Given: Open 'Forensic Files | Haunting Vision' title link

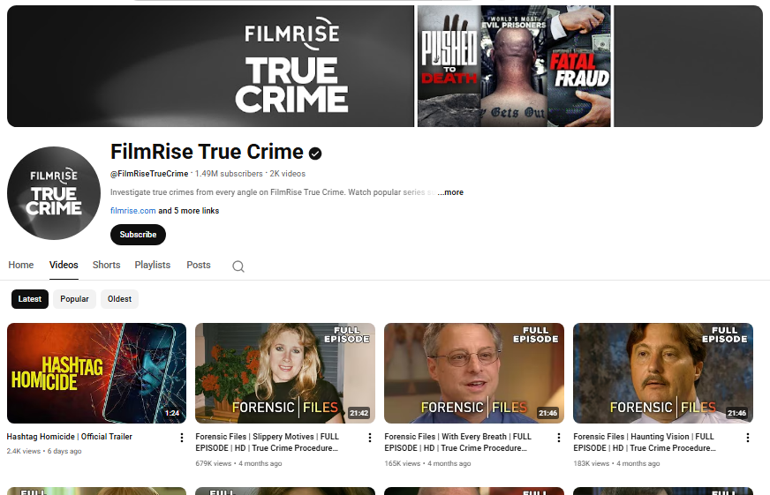Looking at the screenshot, I should [645, 442].
